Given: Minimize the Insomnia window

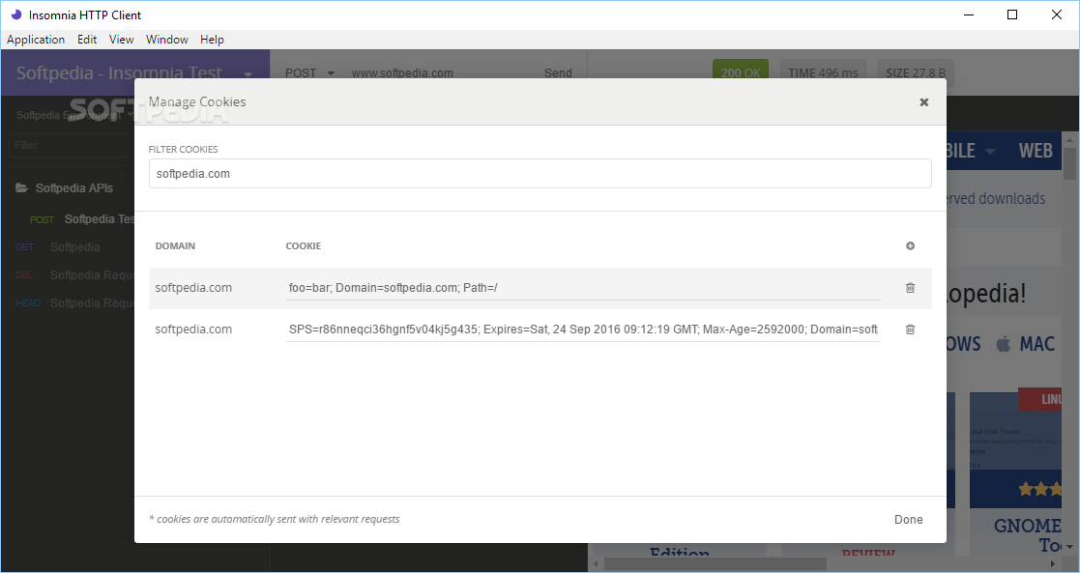Looking at the screenshot, I should click(x=969, y=14).
